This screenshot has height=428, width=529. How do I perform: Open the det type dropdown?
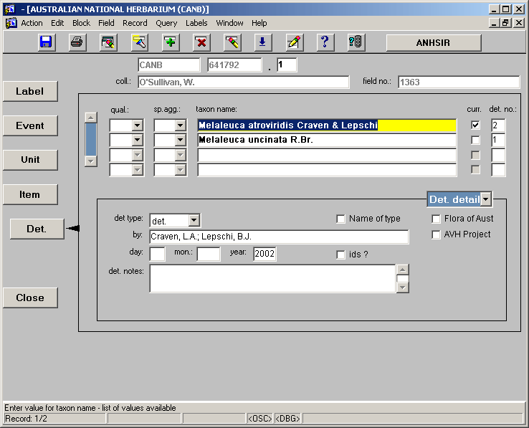[x=194, y=220]
